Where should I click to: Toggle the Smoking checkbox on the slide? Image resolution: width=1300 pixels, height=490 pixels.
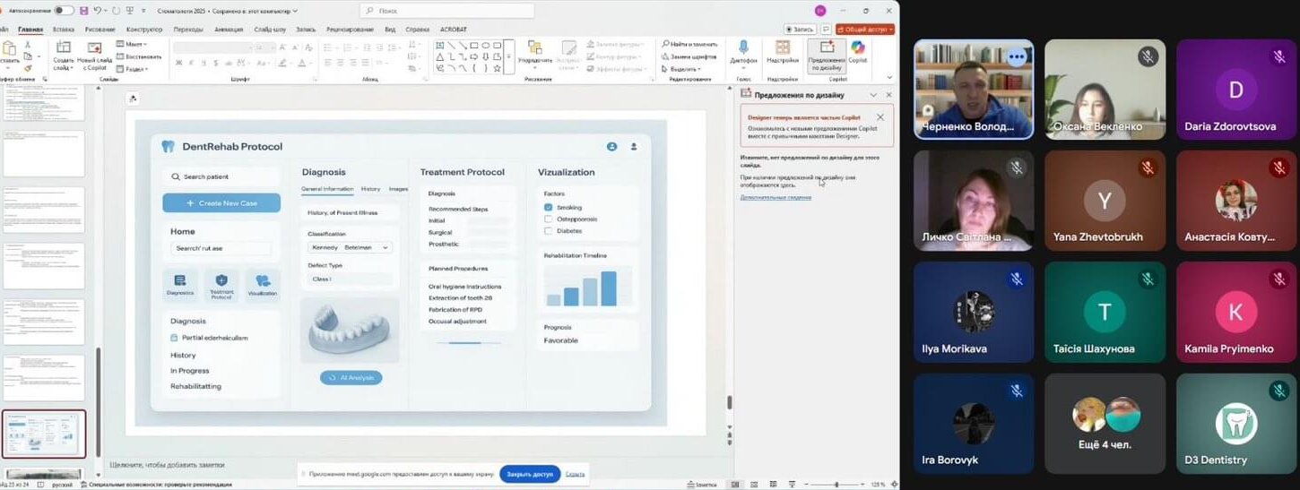click(549, 207)
